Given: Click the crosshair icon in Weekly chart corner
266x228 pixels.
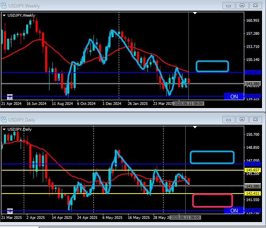Looking at the screenshot, I should coord(10,97).
